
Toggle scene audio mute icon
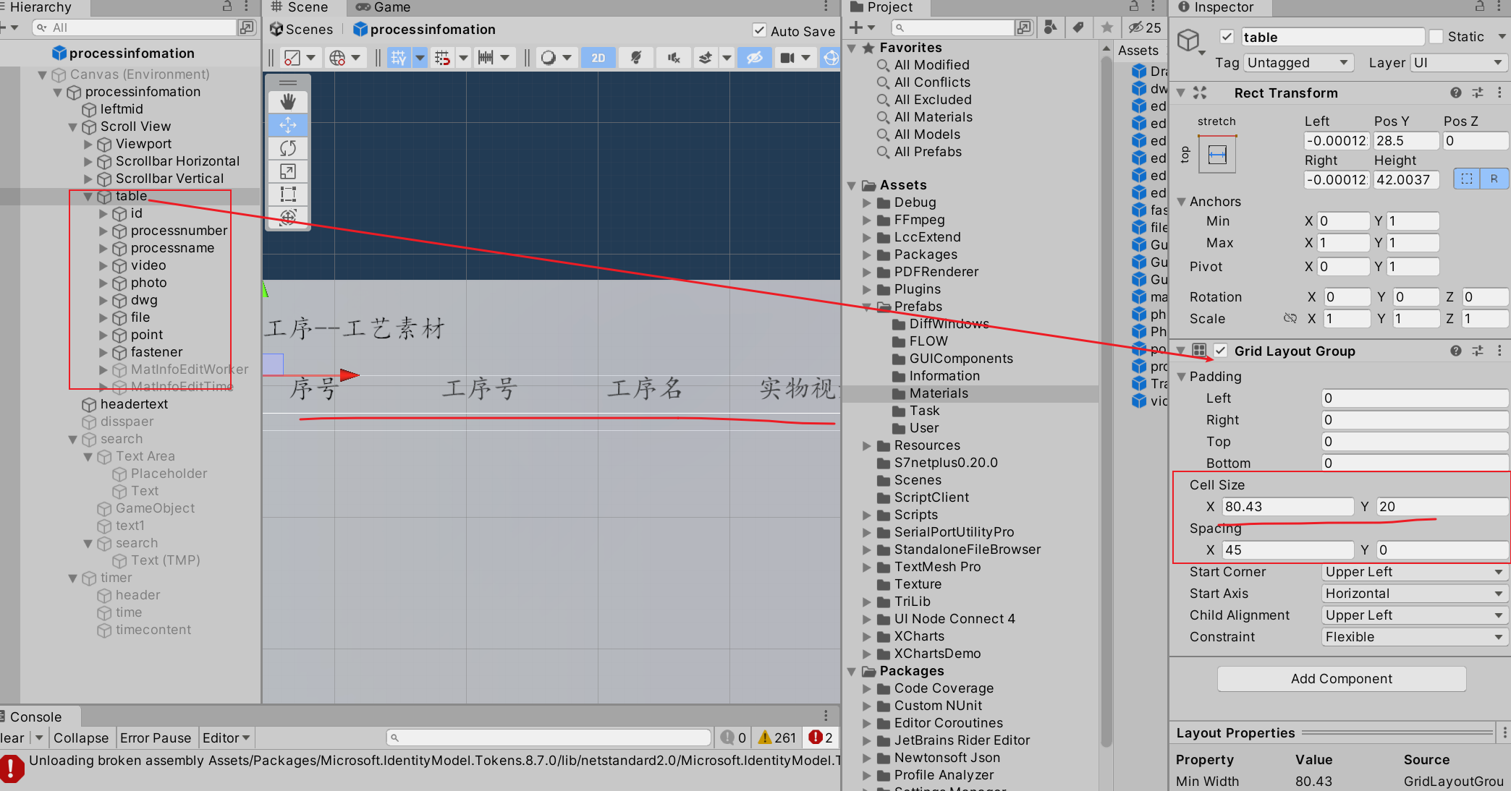674,58
